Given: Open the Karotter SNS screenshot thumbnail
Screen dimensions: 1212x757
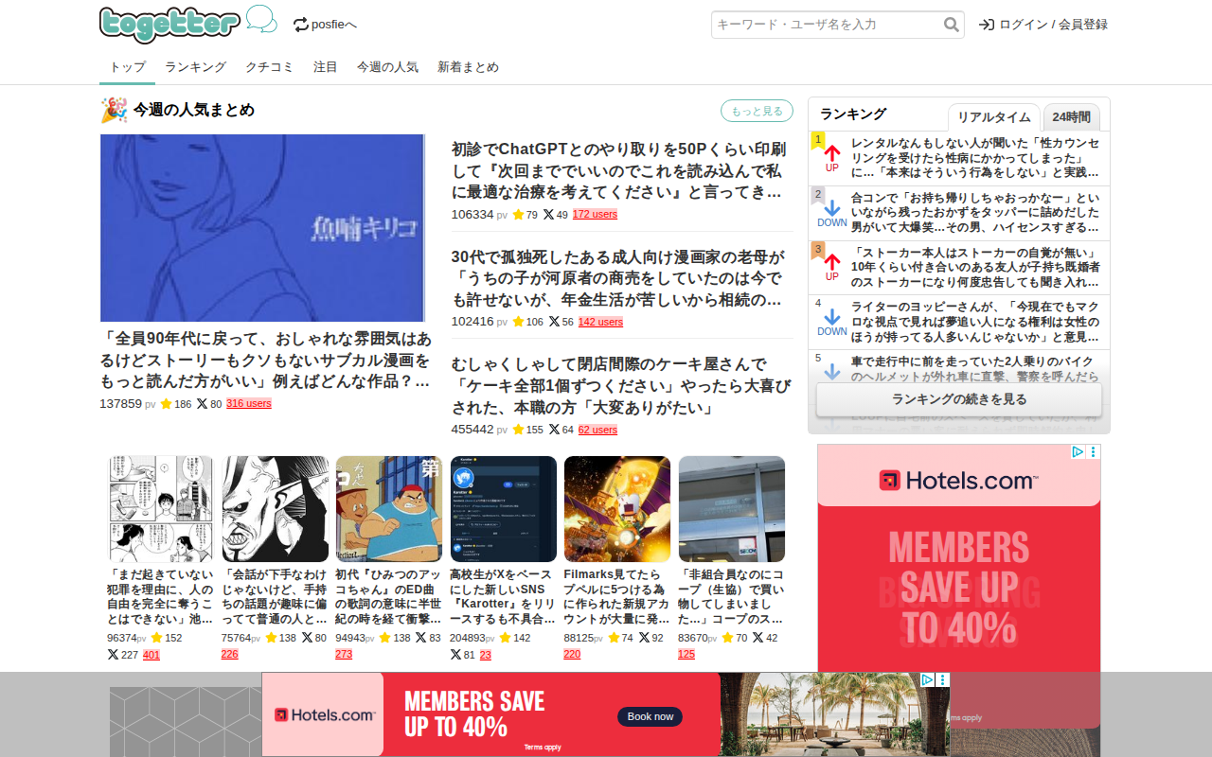Looking at the screenshot, I should click(x=504, y=509).
